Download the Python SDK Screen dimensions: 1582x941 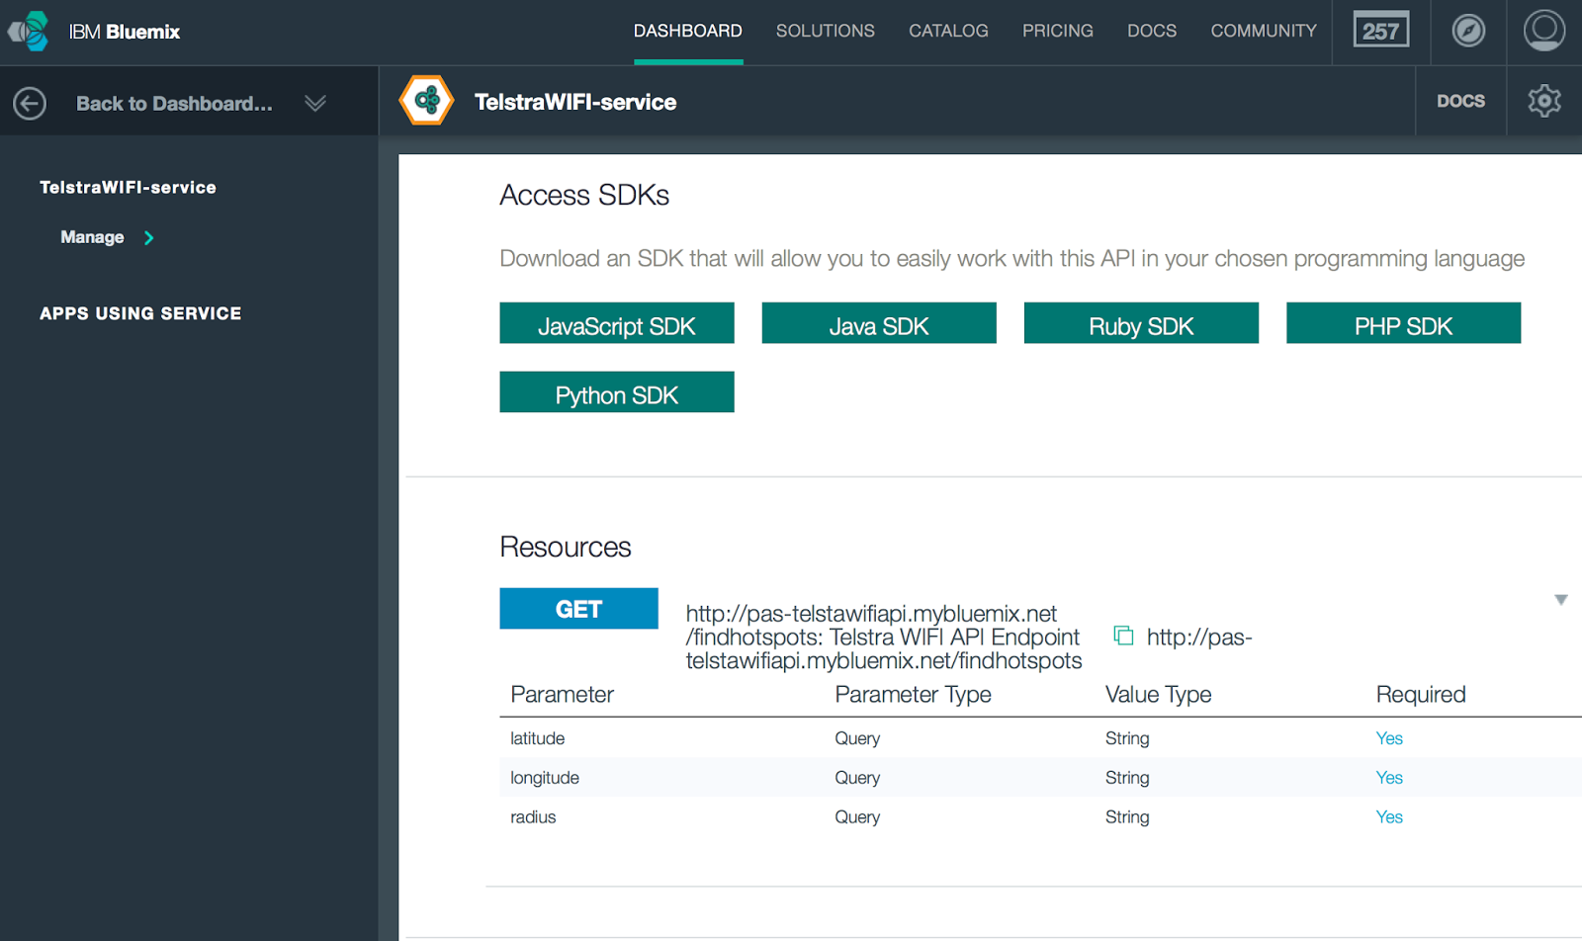click(617, 392)
